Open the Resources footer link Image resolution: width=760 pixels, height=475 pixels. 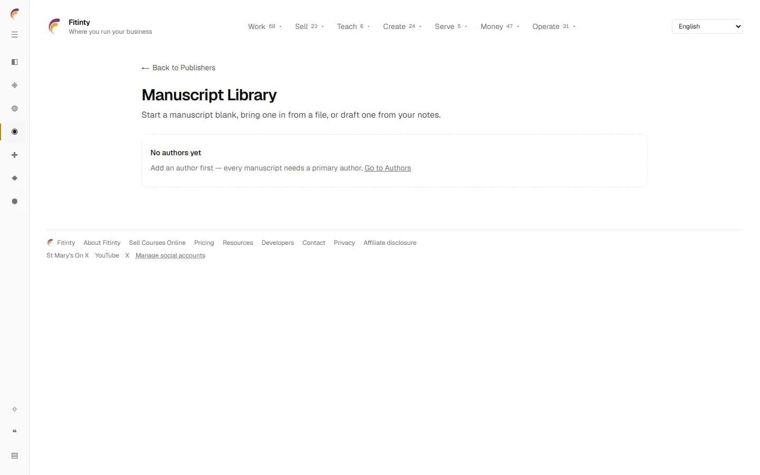click(237, 243)
